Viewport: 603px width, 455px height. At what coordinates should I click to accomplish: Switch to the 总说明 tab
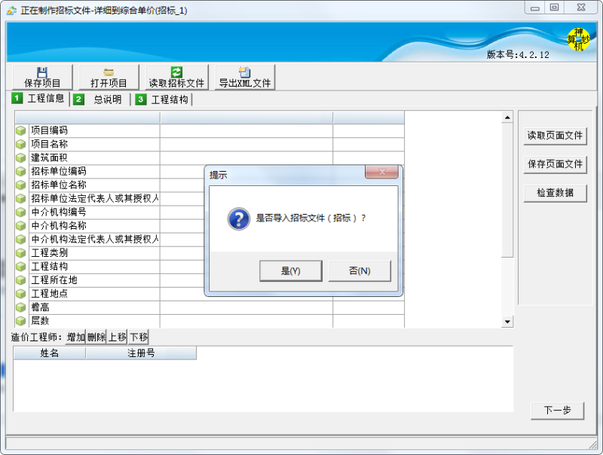coord(99,99)
